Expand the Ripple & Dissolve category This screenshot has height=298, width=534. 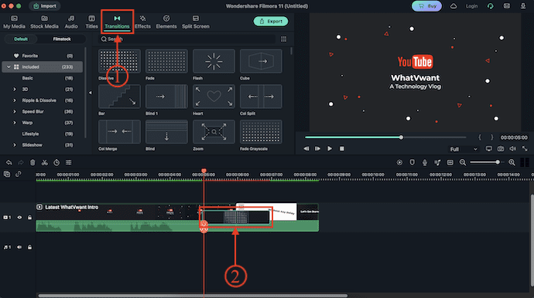(14, 100)
